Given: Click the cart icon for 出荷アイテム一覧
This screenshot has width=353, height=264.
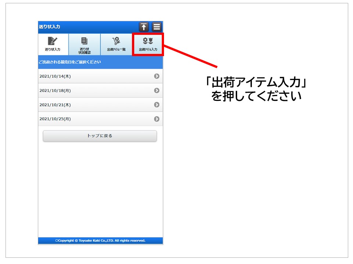Looking at the screenshot, I should pos(116,41).
